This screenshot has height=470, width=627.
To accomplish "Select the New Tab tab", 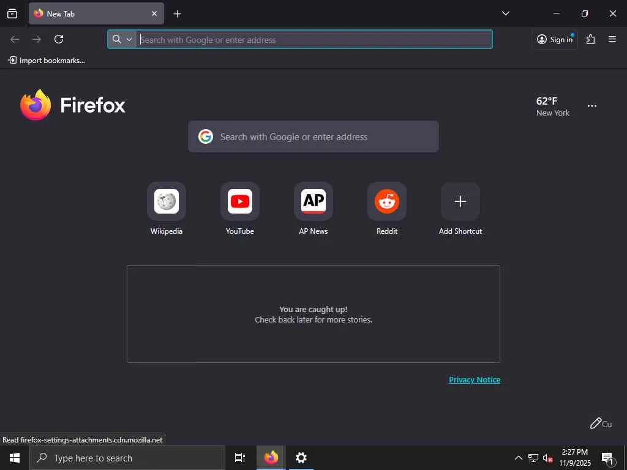I will 96,13.
